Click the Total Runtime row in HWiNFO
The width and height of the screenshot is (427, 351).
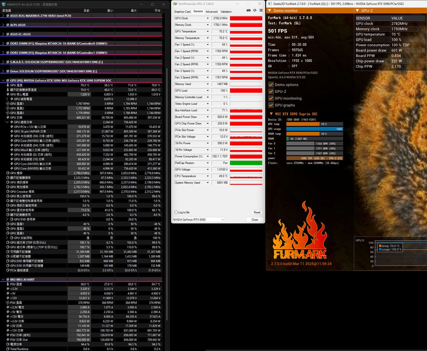tap(82, 349)
